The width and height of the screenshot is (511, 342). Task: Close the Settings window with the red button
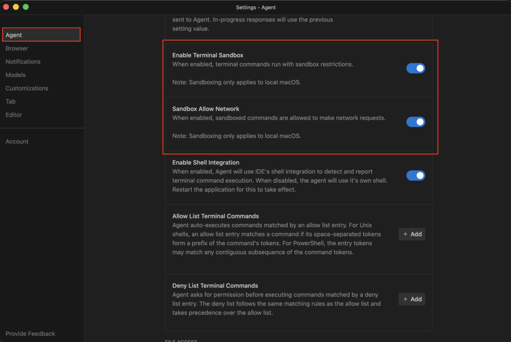point(6,7)
